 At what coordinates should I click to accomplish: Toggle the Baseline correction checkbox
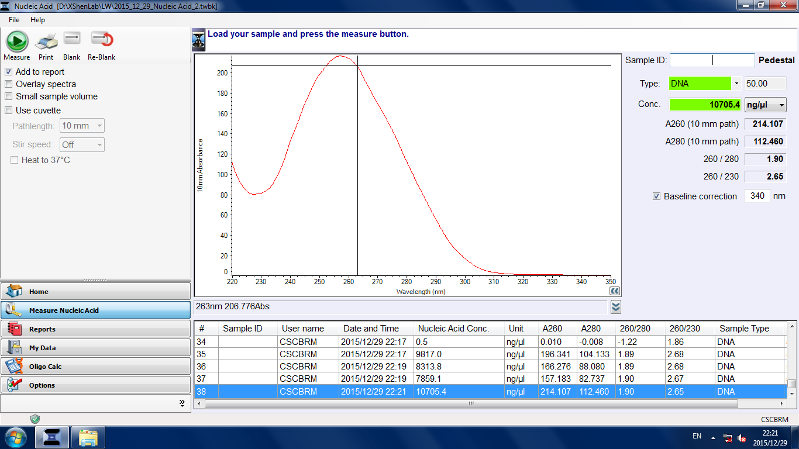656,196
